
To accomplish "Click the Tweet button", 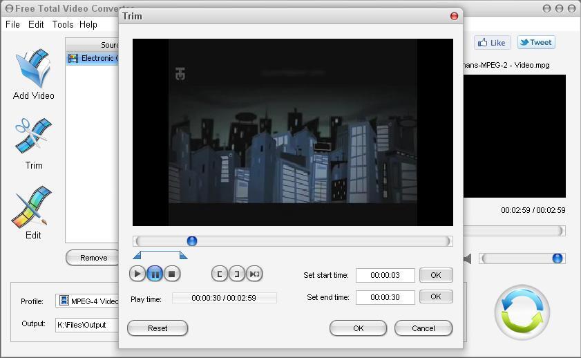I will point(536,42).
